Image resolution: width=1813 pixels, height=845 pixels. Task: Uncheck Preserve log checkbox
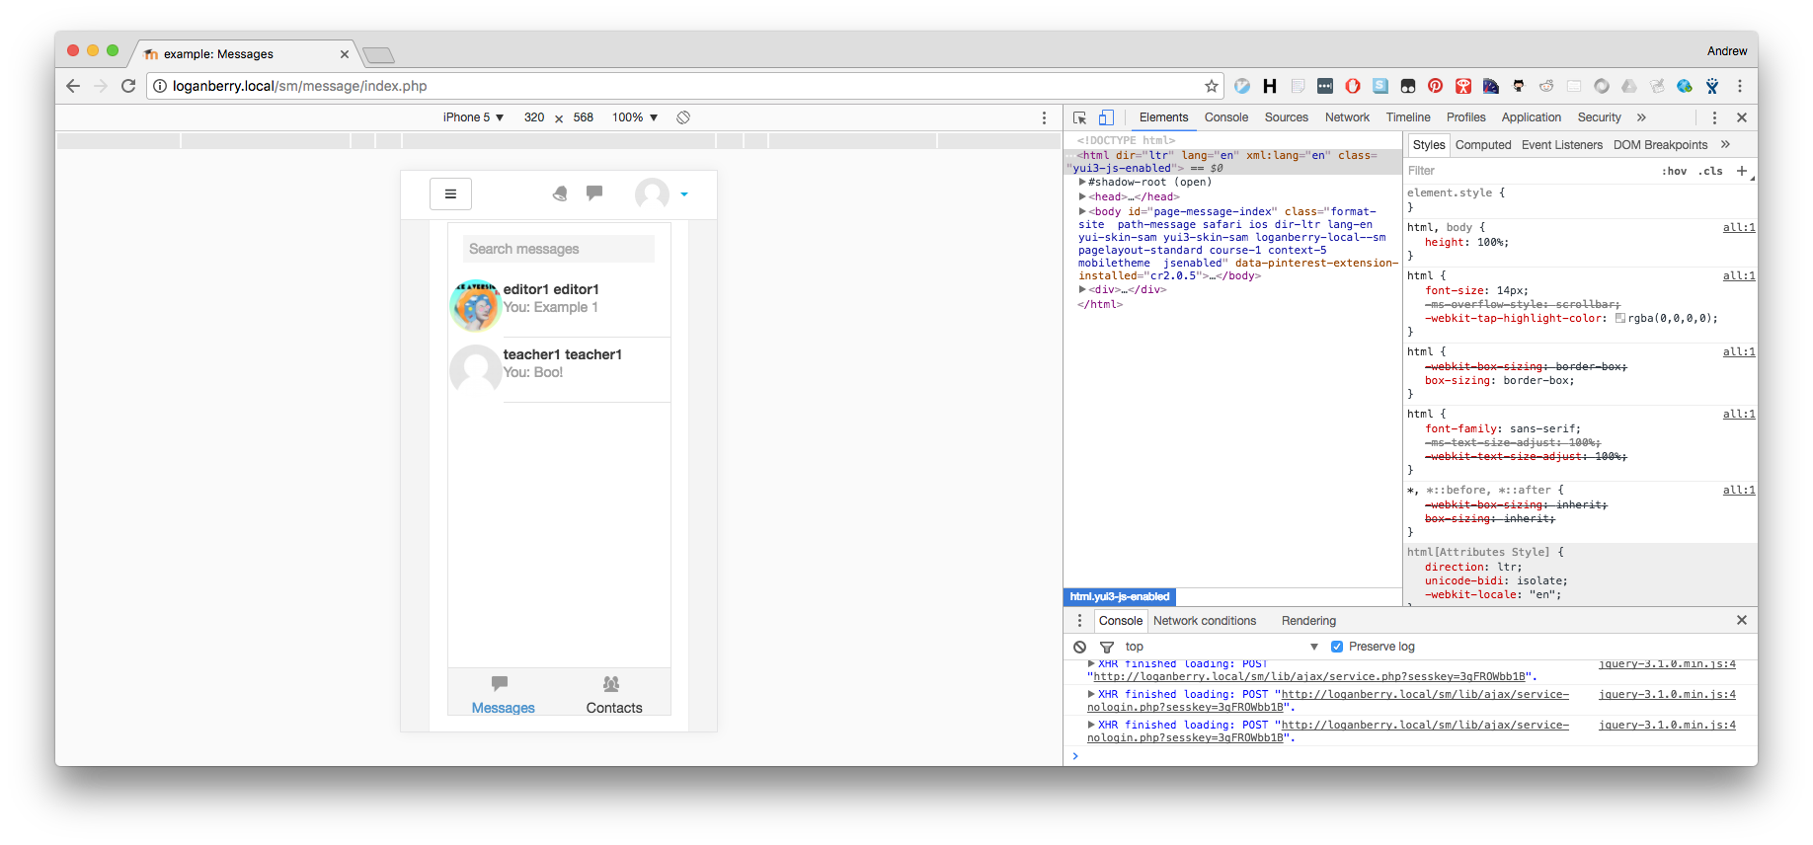click(x=1337, y=647)
